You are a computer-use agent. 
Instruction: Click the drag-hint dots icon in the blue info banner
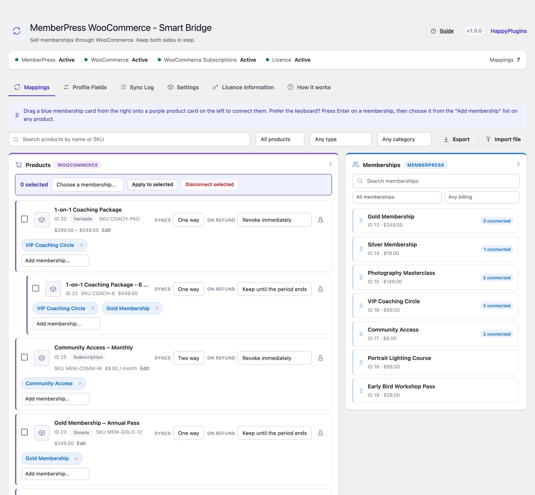(17, 115)
